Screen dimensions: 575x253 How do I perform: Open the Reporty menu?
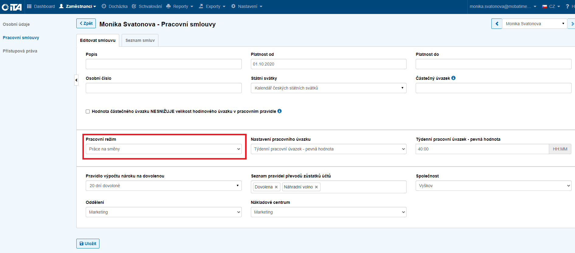180,6
